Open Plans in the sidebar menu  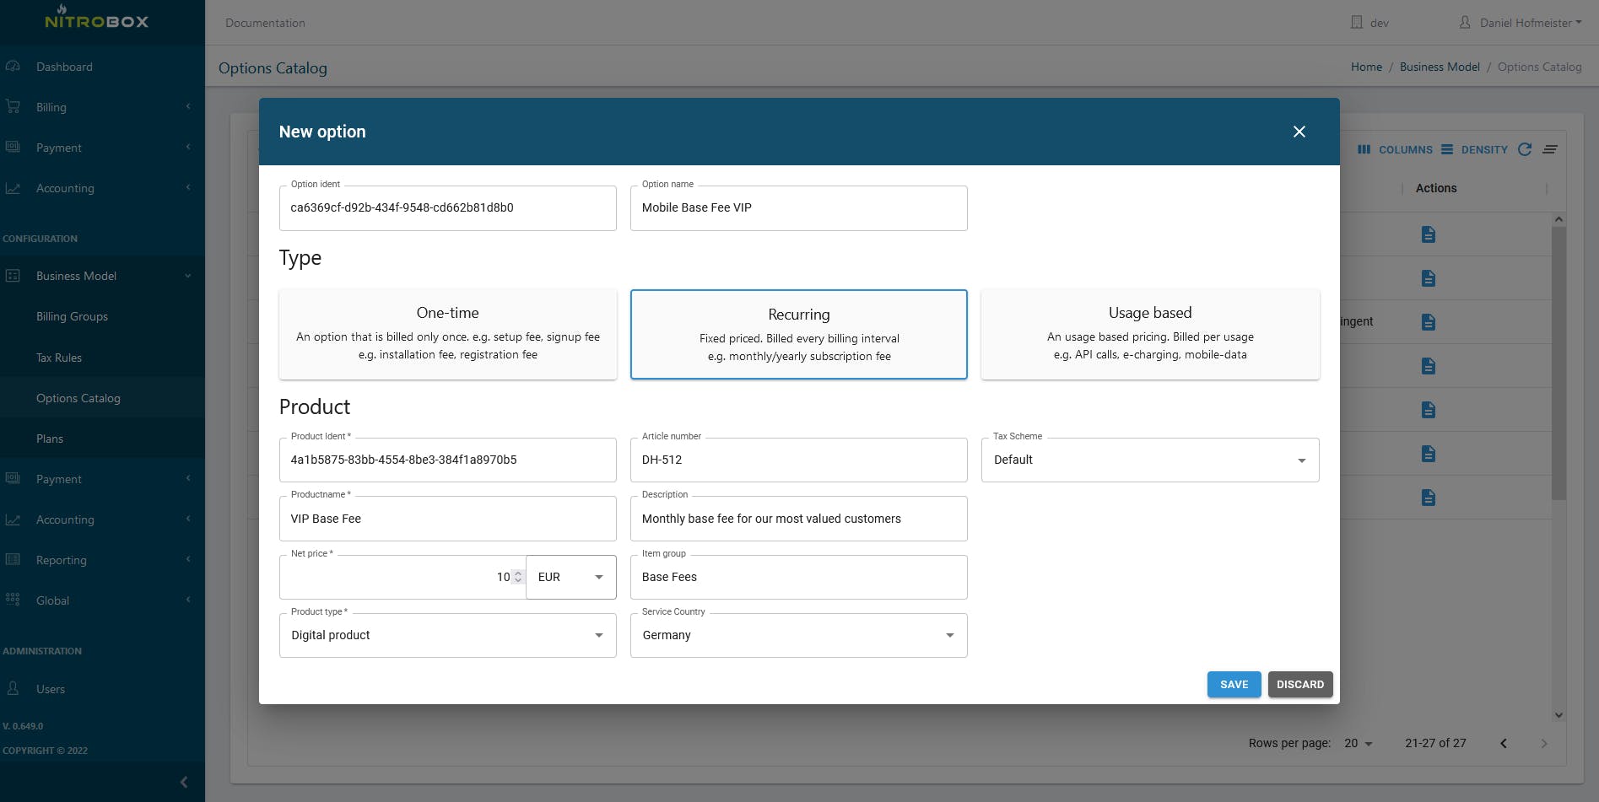pos(50,439)
